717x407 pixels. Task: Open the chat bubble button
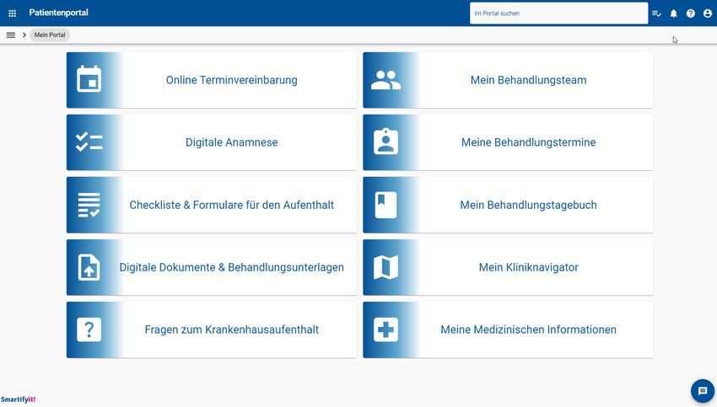(702, 391)
